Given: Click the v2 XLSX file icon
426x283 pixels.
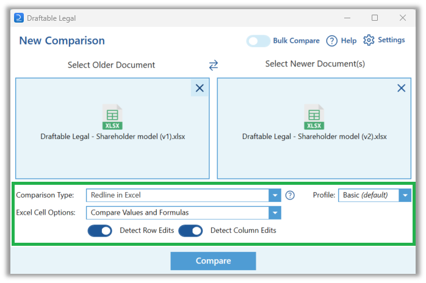Looking at the screenshot, I should [x=314, y=116].
